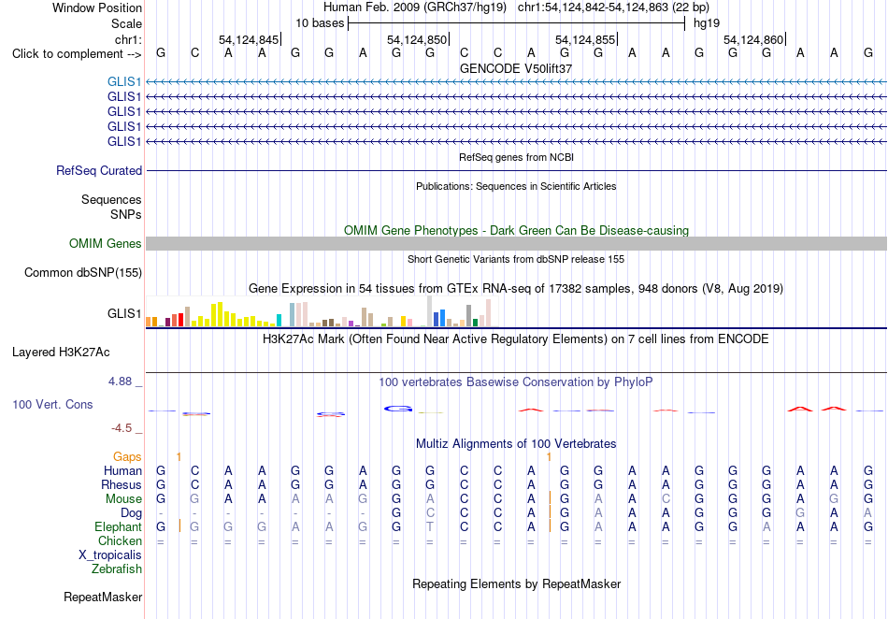Select the light blue GLIS1 transcript label
Viewport: 888px width, 619px height.
tap(124, 82)
